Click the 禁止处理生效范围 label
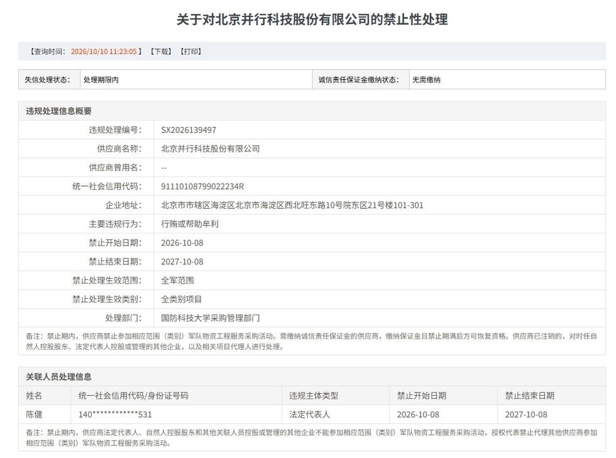Screen dimensions: 616x458 (107, 281)
